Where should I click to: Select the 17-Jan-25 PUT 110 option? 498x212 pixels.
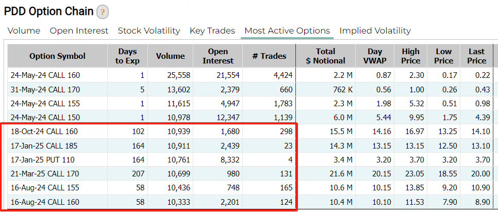pyautogui.click(x=42, y=160)
